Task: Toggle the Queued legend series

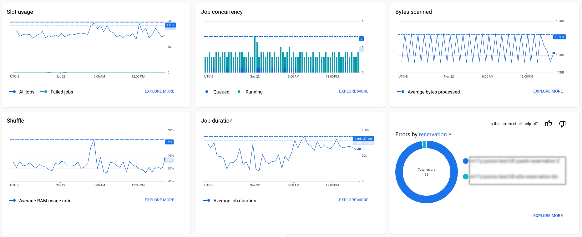Action: [x=218, y=92]
